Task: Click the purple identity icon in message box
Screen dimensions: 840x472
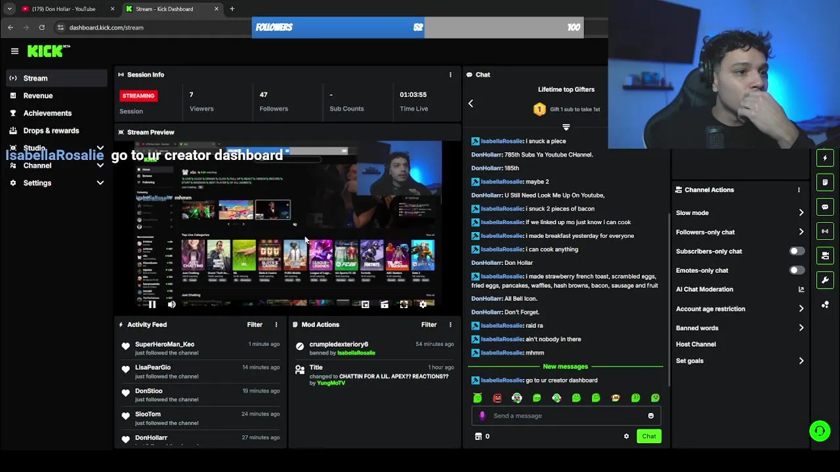Action: 482,416
